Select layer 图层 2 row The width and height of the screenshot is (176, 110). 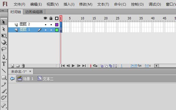point(34,24)
